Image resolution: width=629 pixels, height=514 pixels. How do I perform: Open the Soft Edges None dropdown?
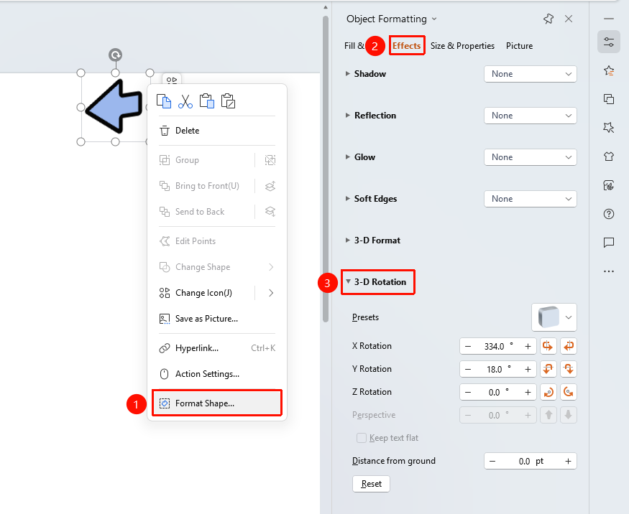tap(531, 199)
